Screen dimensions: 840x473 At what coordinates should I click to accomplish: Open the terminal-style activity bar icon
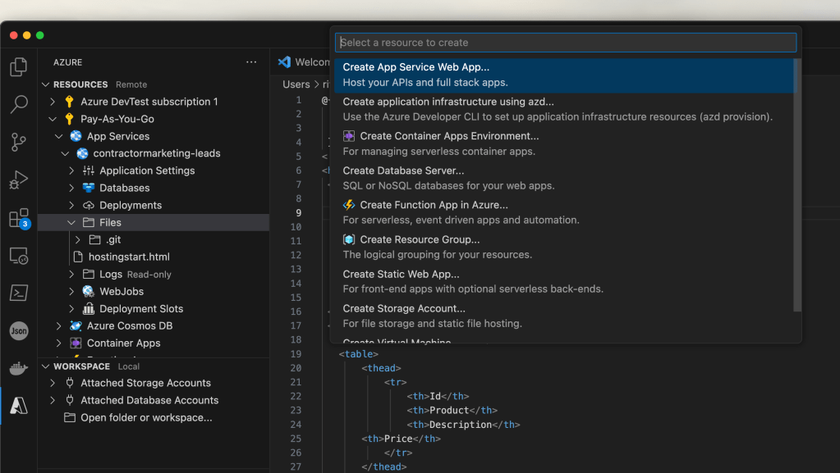[x=19, y=293]
